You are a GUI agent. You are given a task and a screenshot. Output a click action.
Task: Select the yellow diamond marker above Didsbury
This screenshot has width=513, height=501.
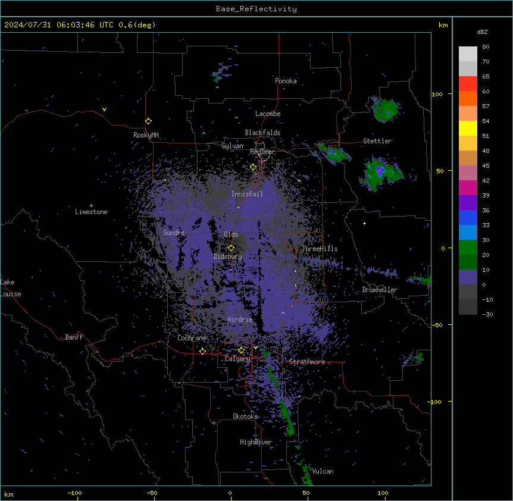[231, 248]
